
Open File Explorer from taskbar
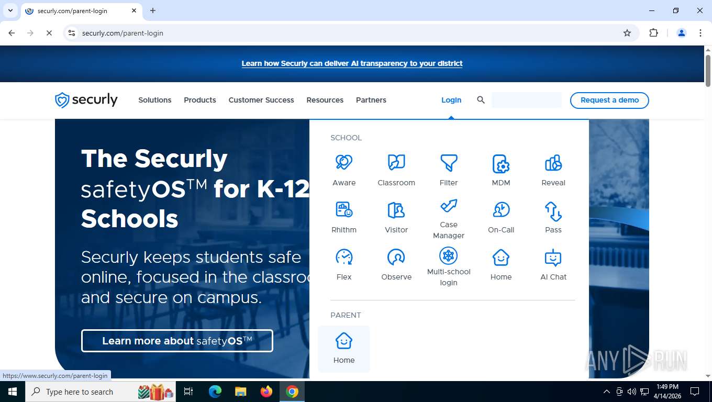pyautogui.click(x=241, y=392)
